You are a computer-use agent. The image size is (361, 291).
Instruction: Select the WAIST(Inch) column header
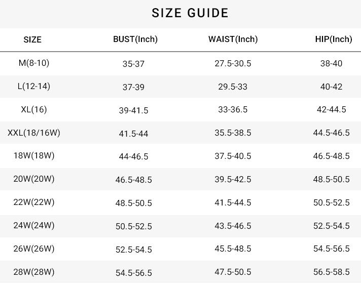(x=233, y=39)
